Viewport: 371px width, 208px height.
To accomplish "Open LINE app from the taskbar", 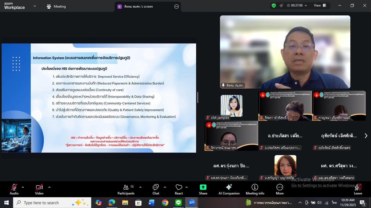I will pyautogui.click(x=178, y=203).
